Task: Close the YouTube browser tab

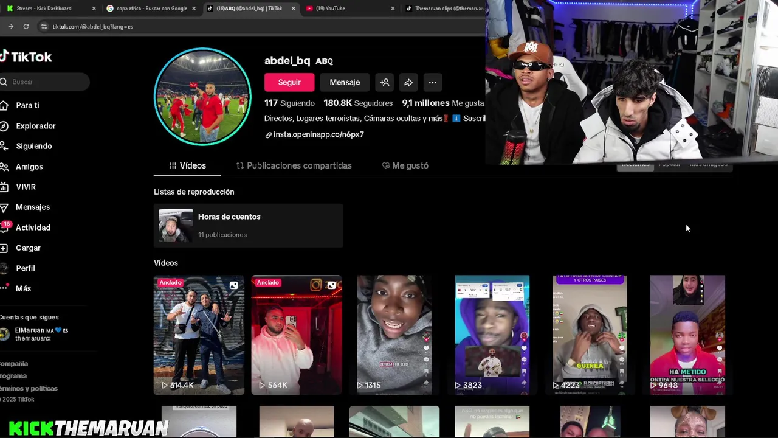Action: coord(393,9)
